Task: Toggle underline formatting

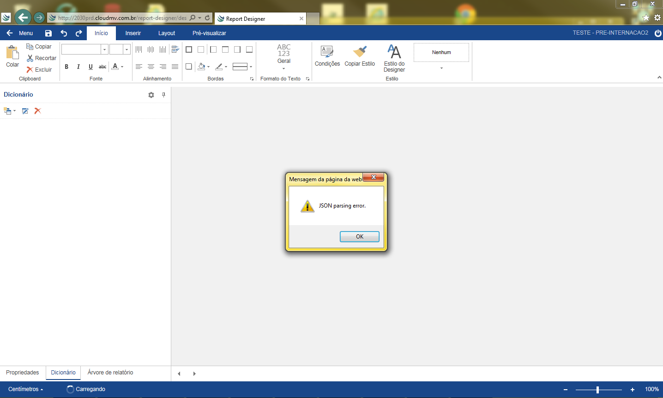Action: [x=90, y=67]
